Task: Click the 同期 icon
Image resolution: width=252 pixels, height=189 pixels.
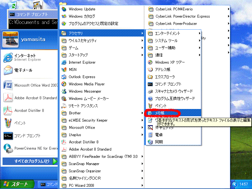Action: click(x=150, y=142)
